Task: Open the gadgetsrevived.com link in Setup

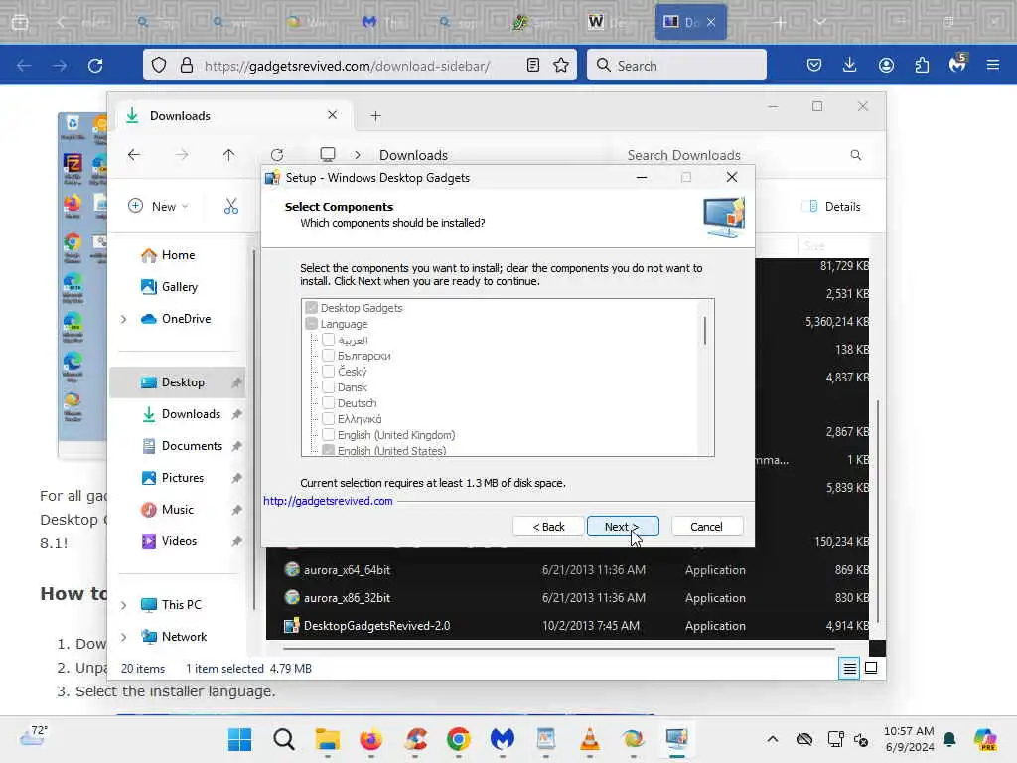Action: [x=328, y=501]
